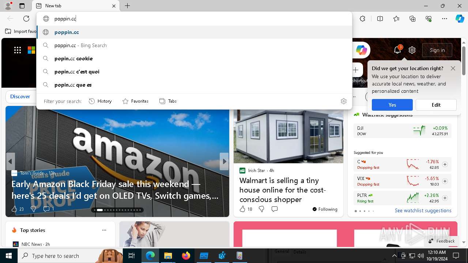Dislike the Walmart tiny house article

[x=261, y=209]
